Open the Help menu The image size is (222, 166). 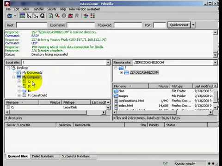(63, 9)
